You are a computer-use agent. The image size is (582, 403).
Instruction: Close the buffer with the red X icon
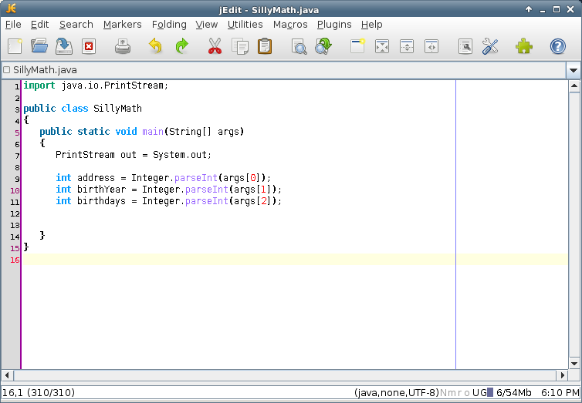pos(89,47)
